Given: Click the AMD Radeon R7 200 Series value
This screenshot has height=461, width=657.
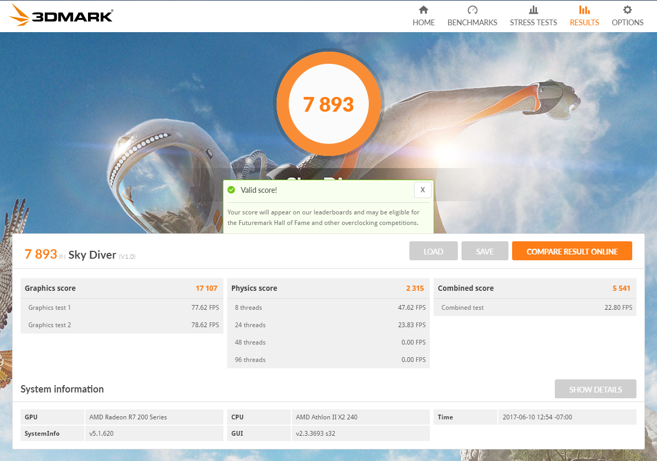Looking at the screenshot, I should pos(128,417).
